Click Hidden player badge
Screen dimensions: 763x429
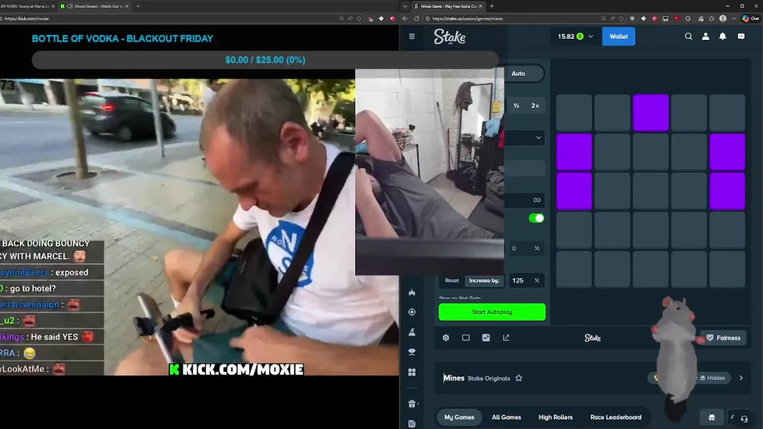tap(712, 378)
